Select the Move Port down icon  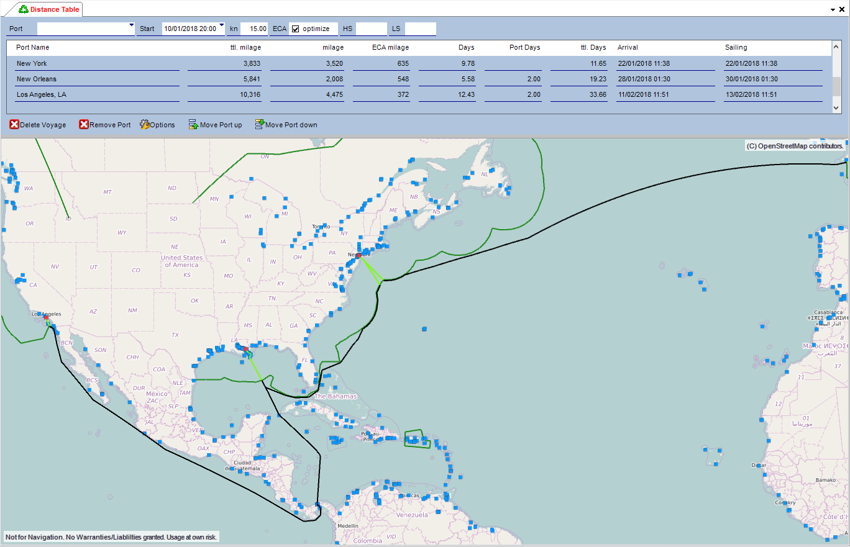pyautogui.click(x=259, y=124)
